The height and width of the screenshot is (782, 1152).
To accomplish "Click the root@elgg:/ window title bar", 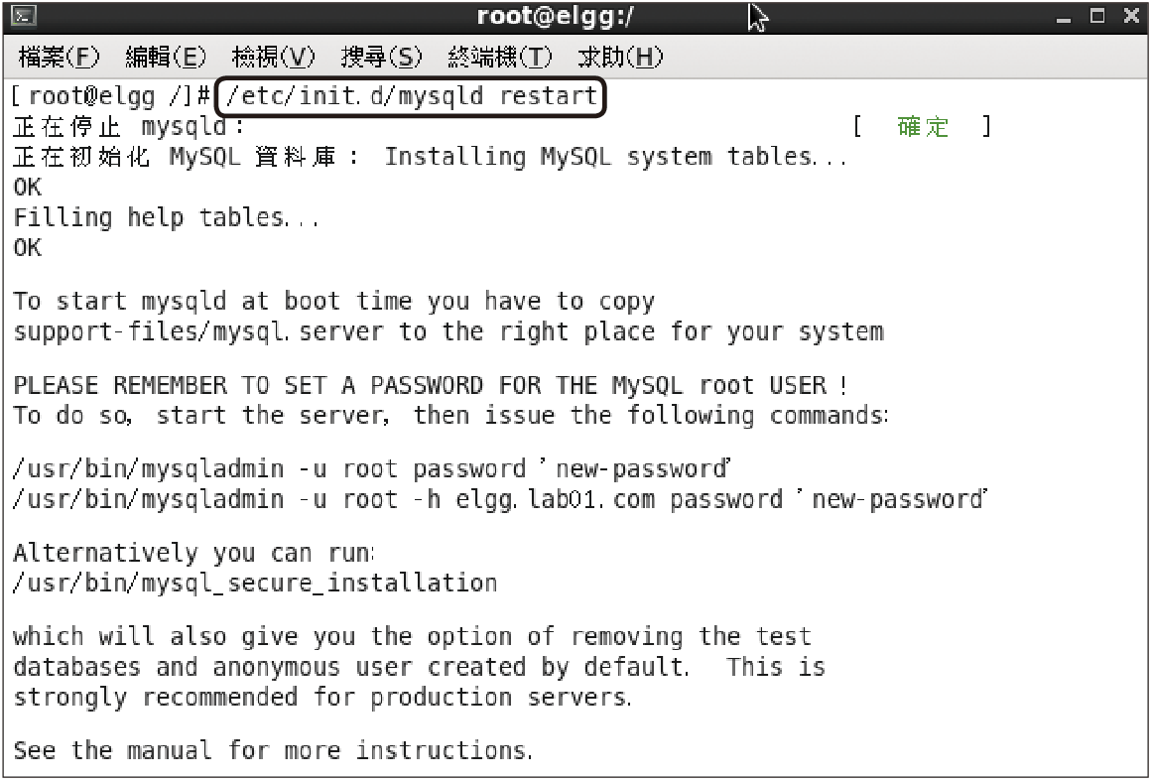I will pyautogui.click(x=555, y=16).
